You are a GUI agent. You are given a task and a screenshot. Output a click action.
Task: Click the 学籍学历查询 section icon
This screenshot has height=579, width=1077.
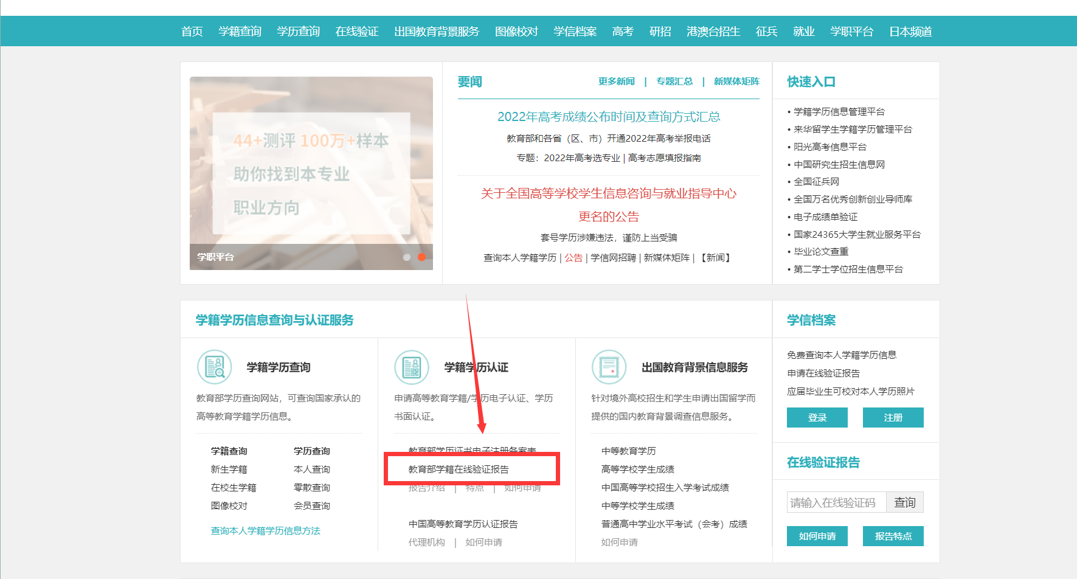214,367
